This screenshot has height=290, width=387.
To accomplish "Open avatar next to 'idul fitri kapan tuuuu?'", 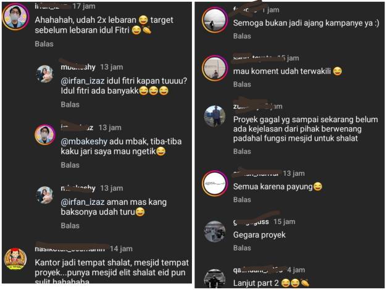I will (44, 74).
